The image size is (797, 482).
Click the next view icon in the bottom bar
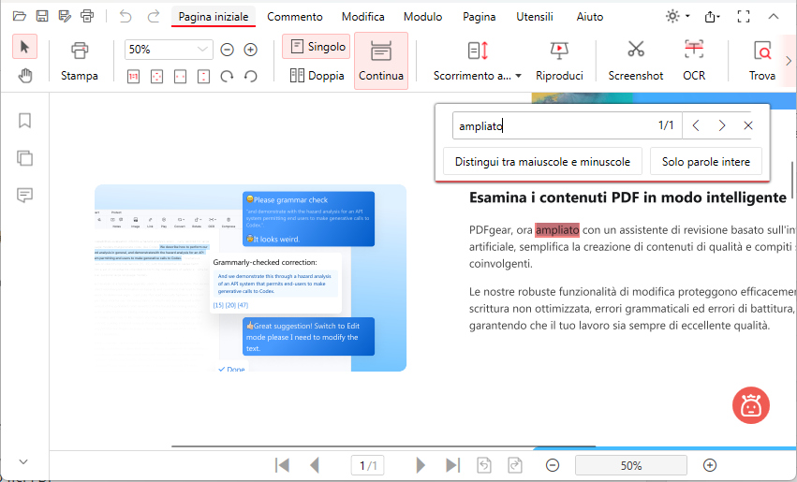click(515, 465)
